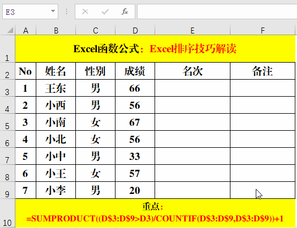297x228 pixels.
Task: Click the 'No' header cell
Action: point(25,71)
